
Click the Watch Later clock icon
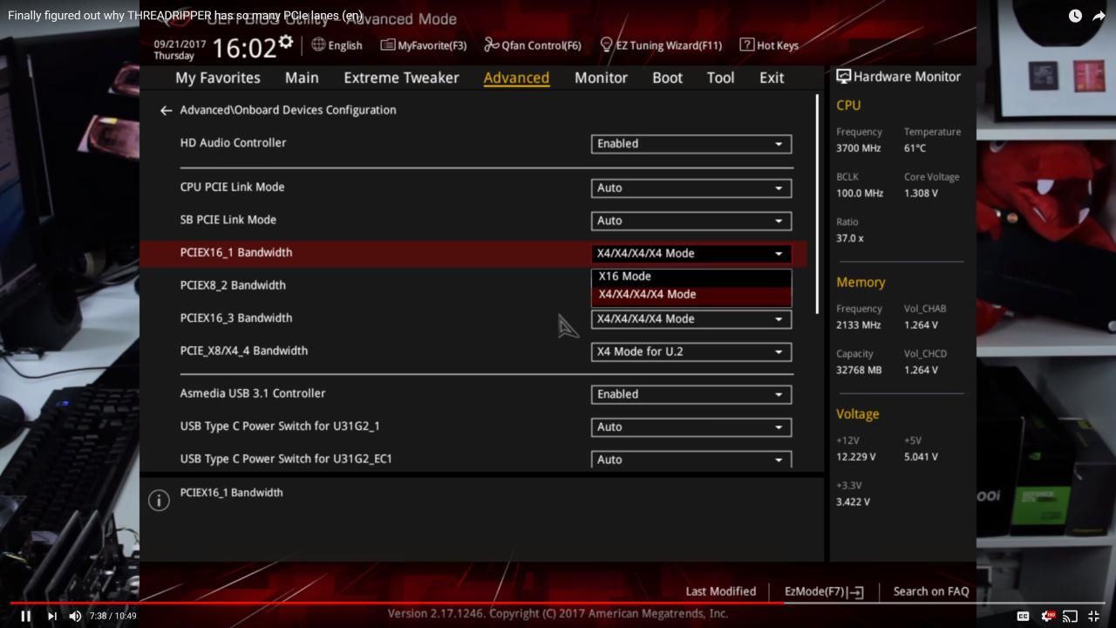click(x=1075, y=16)
